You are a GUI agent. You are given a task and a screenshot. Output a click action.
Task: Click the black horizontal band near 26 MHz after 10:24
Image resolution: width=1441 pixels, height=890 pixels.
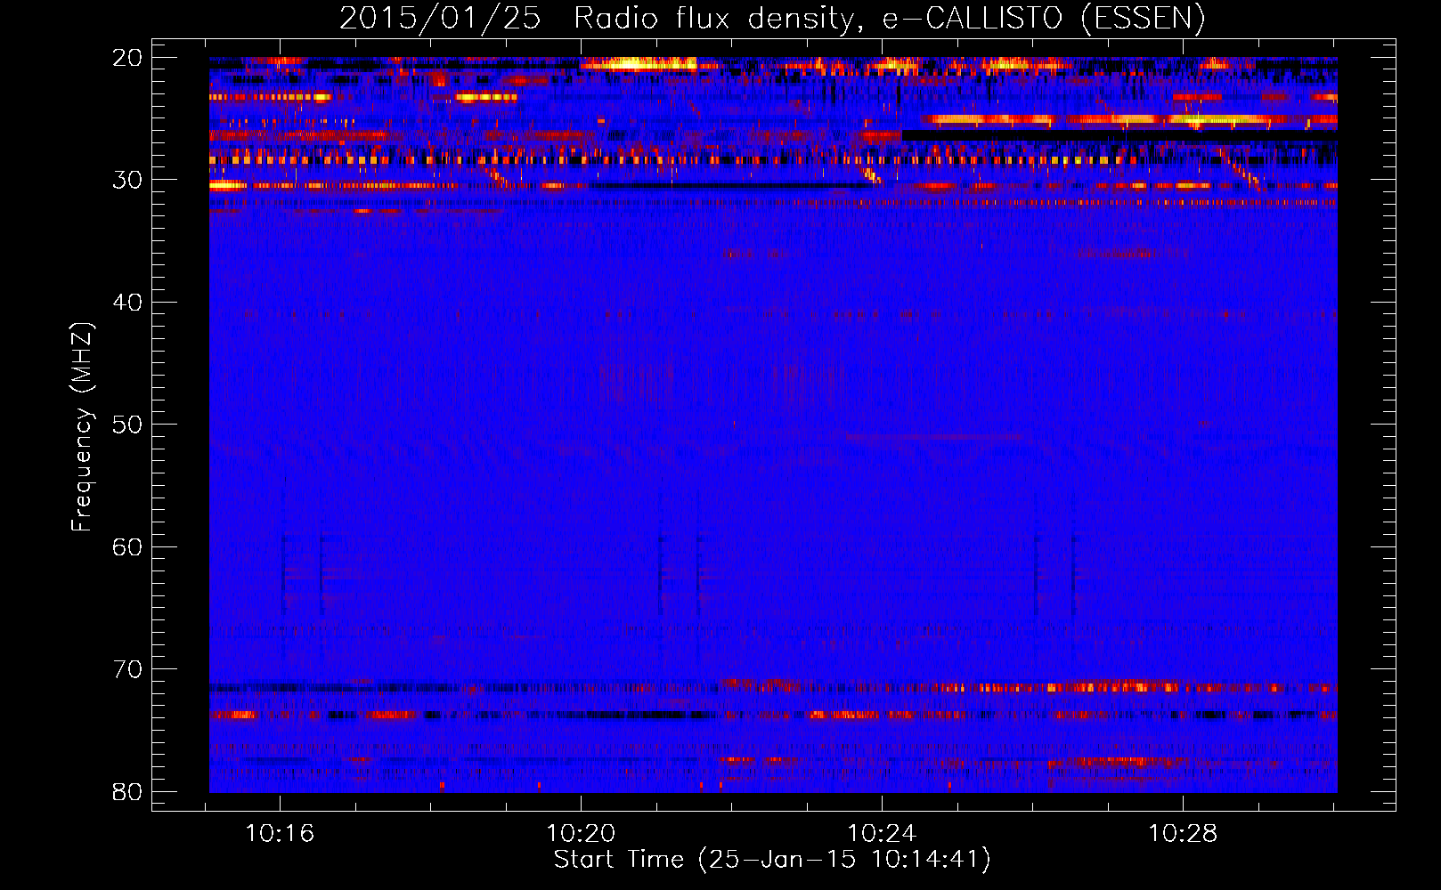click(1119, 135)
